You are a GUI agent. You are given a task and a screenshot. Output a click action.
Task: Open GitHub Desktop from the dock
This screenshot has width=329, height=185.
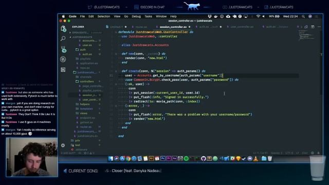coord(204,159)
